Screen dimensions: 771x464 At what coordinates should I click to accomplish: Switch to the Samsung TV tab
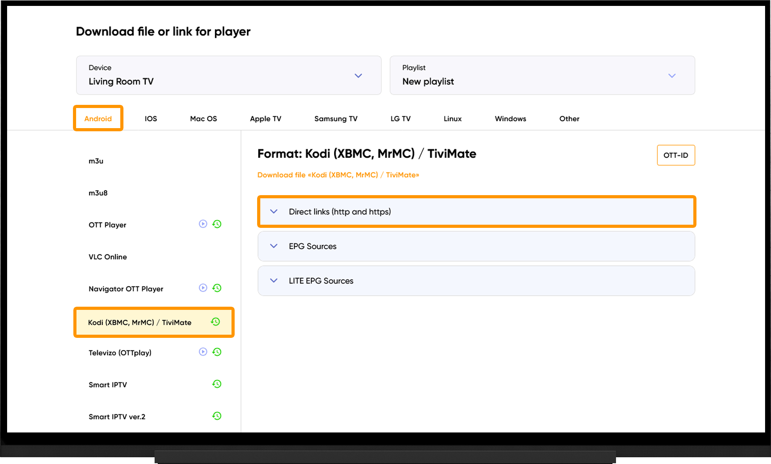point(336,119)
